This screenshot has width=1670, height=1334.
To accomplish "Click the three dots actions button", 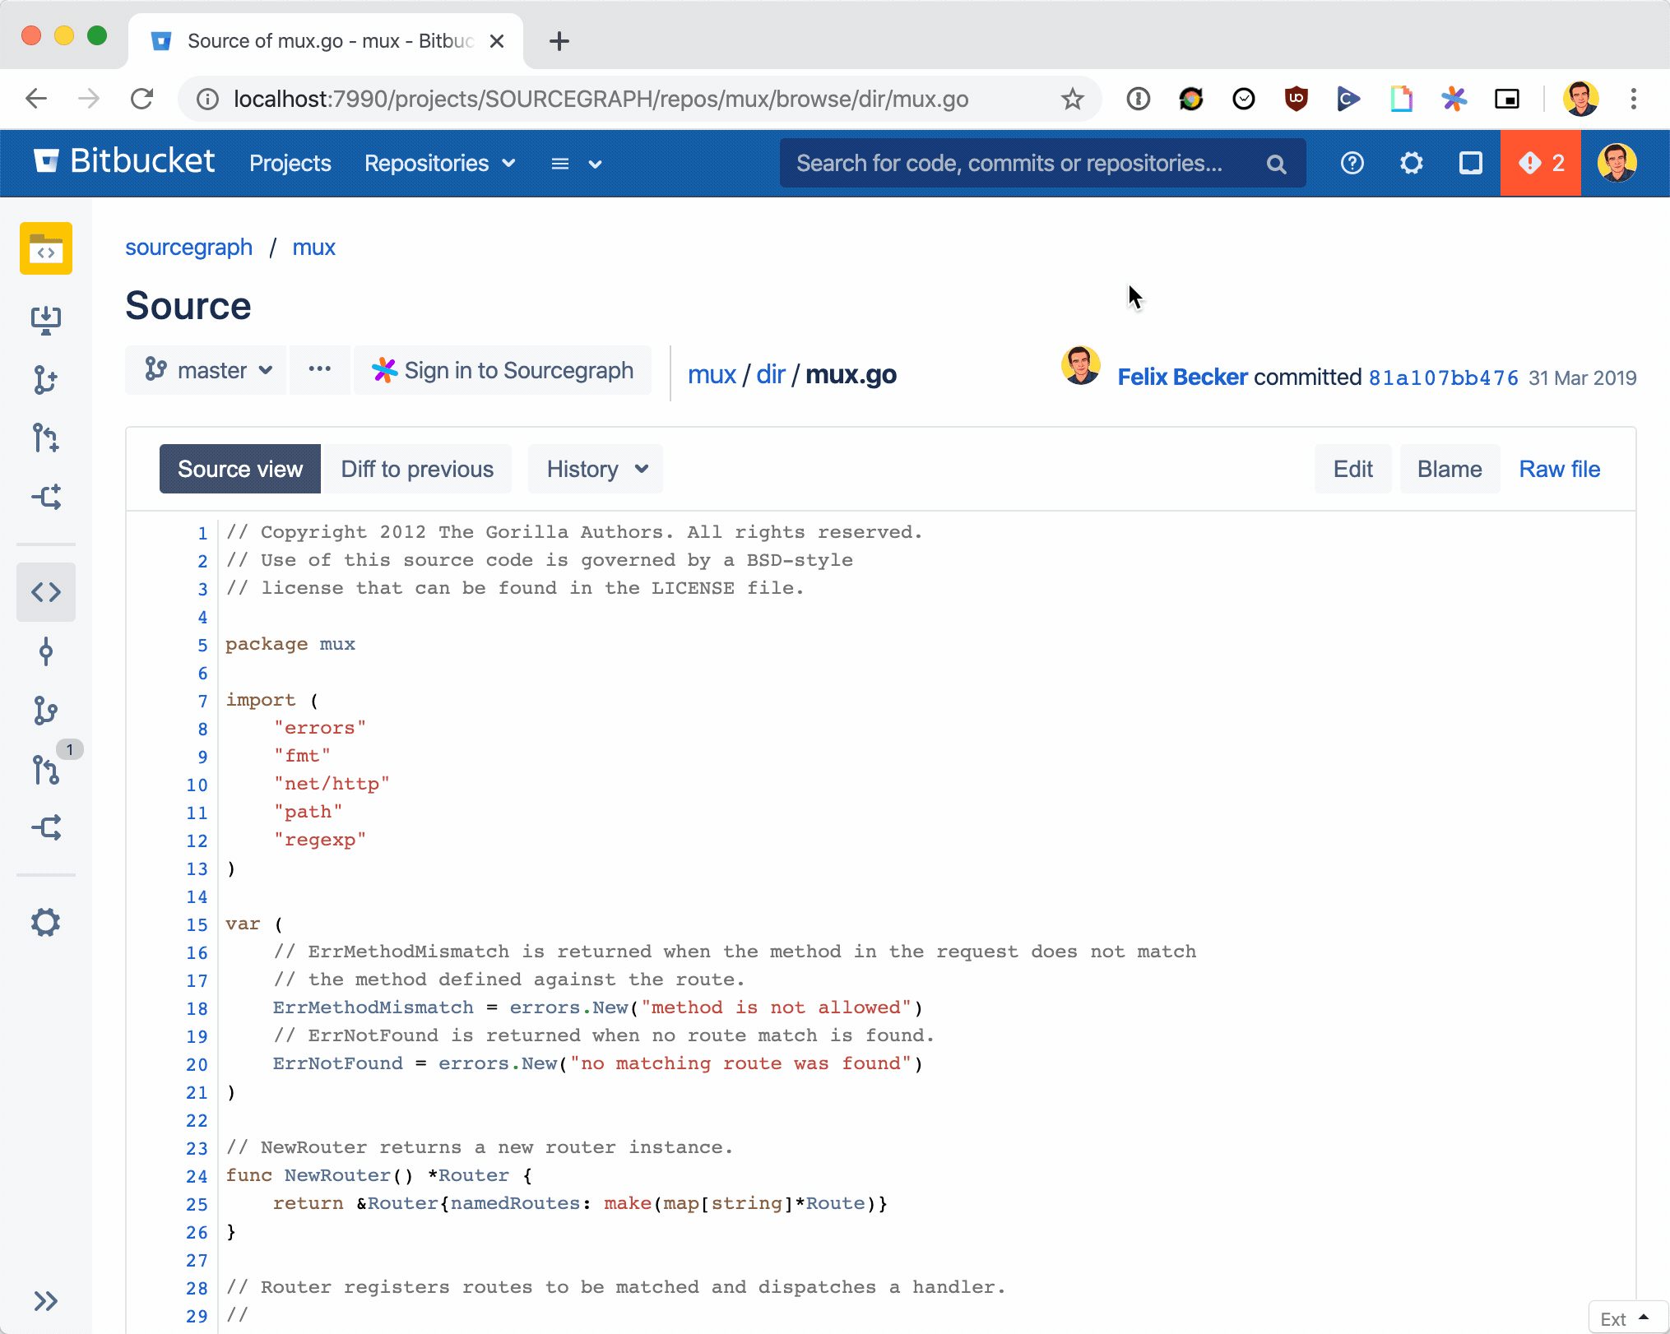I will pos(320,370).
